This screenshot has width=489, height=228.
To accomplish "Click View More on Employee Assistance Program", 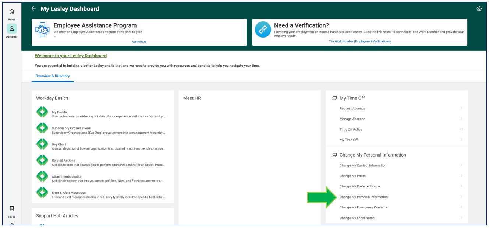I will point(139,42).
